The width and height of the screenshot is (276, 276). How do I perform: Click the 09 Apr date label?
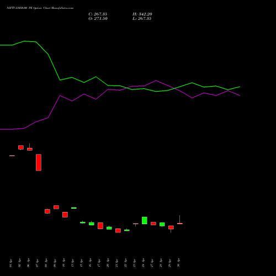55,263
